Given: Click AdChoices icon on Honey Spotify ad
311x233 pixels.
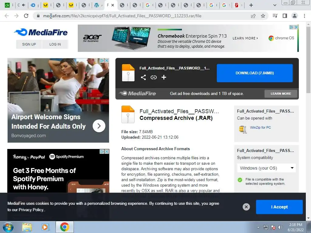Looking at the screenshot, I should point(102,152).
